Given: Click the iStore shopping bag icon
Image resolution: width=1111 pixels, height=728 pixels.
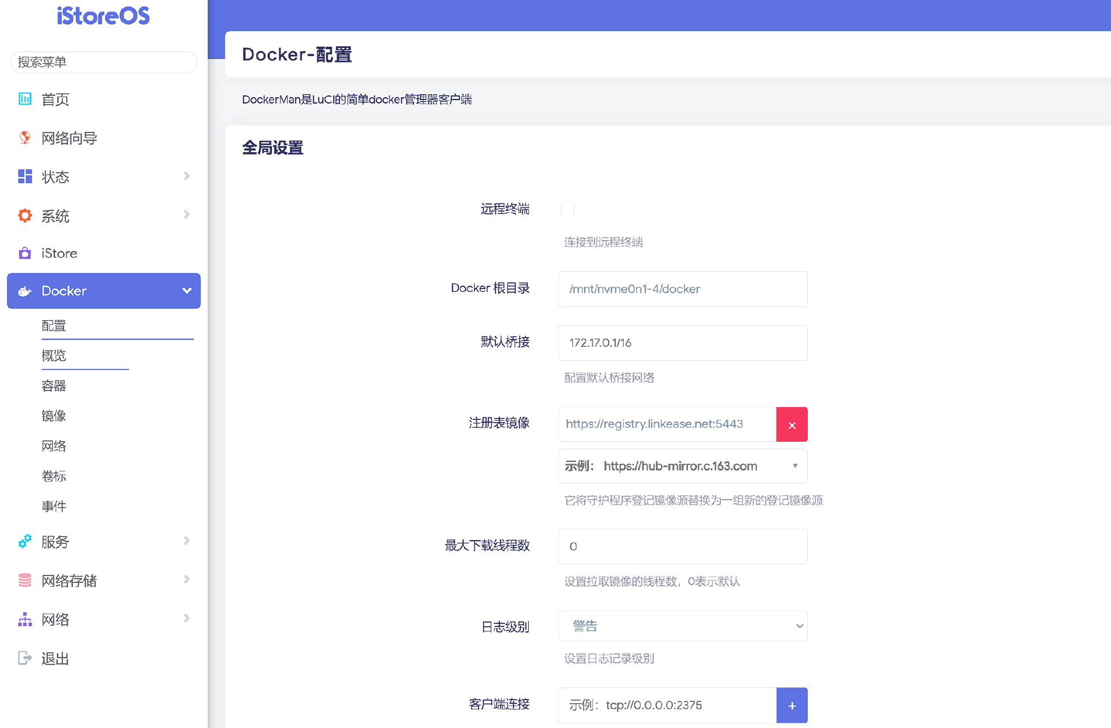Looking at the screenshot, I should tap(25, 253).
